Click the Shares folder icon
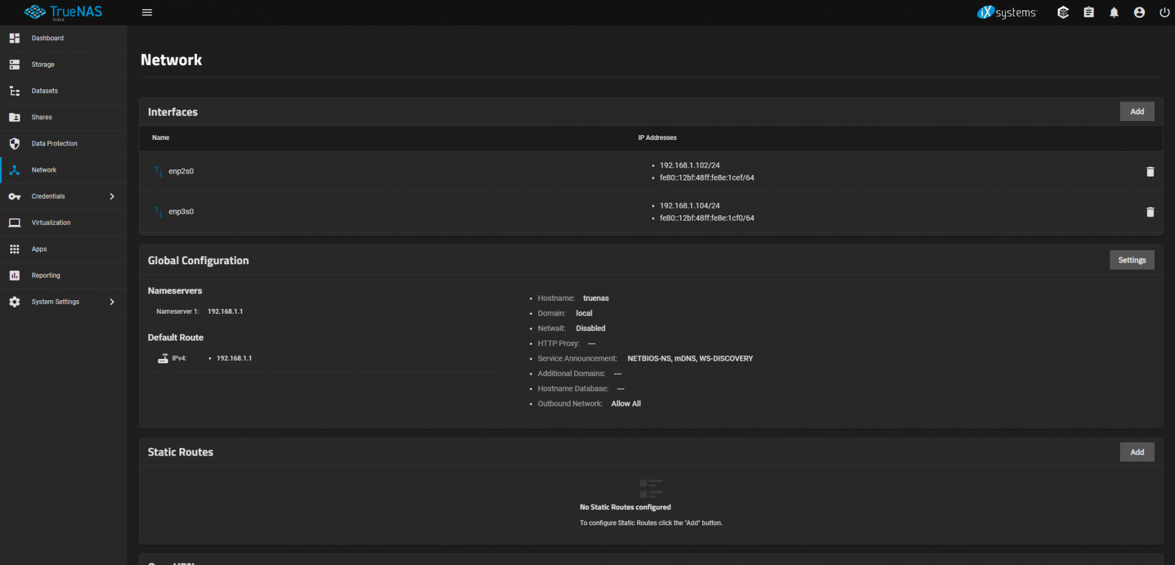The image size is (1175, 565). click(x=15, y=117)
